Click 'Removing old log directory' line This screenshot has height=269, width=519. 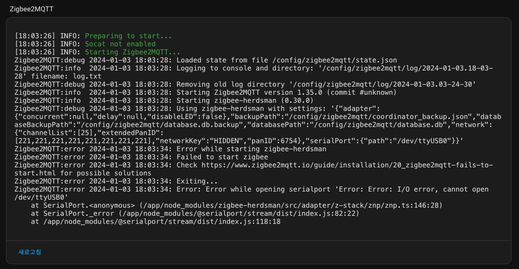(x=245, y=84)
